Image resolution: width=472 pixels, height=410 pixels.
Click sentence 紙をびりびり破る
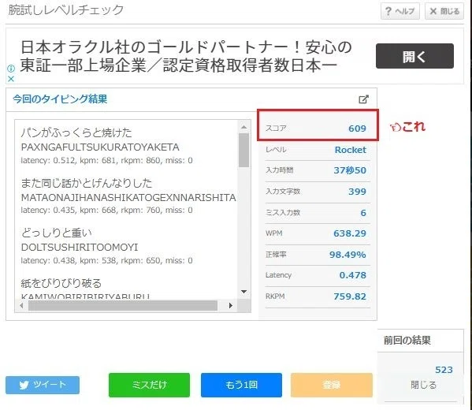(x=61, y=283)
